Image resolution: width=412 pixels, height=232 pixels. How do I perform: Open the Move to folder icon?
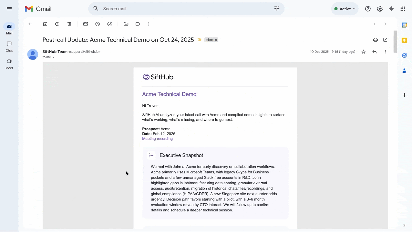[x=126, y=24]
